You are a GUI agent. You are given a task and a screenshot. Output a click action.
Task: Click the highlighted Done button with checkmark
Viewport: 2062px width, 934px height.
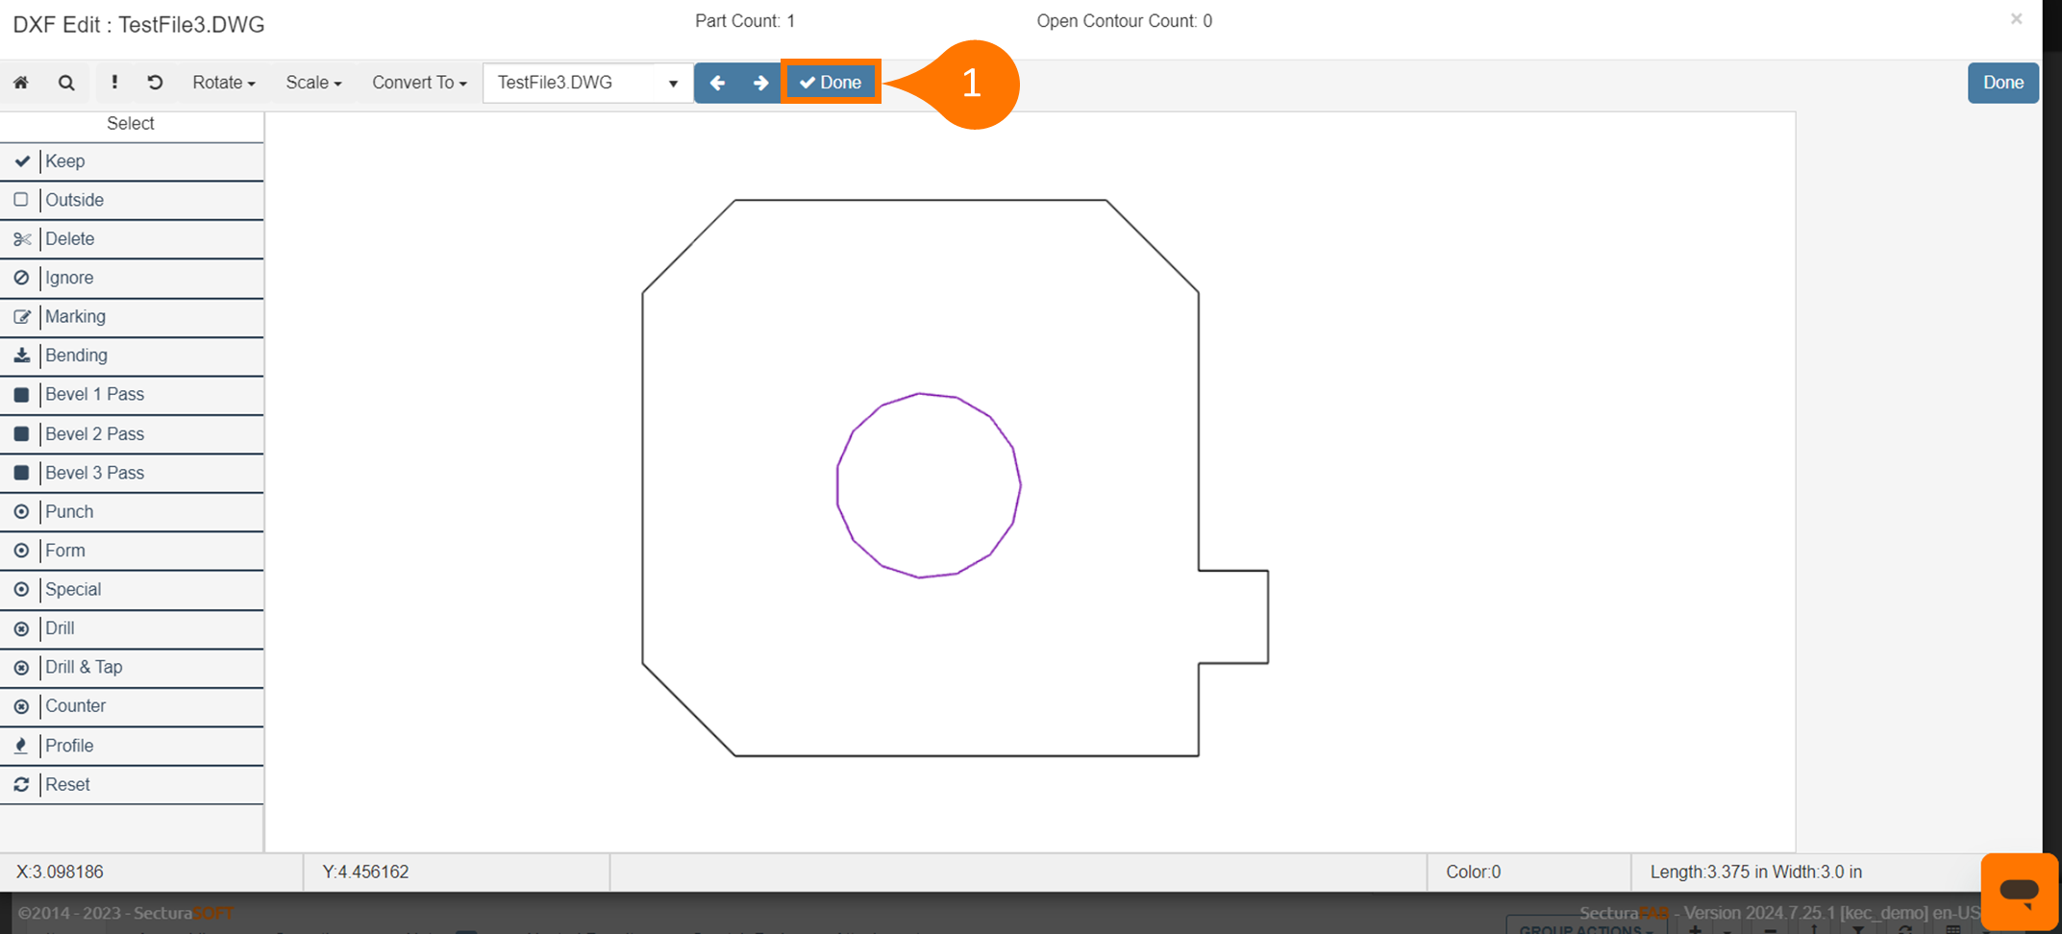831,83
